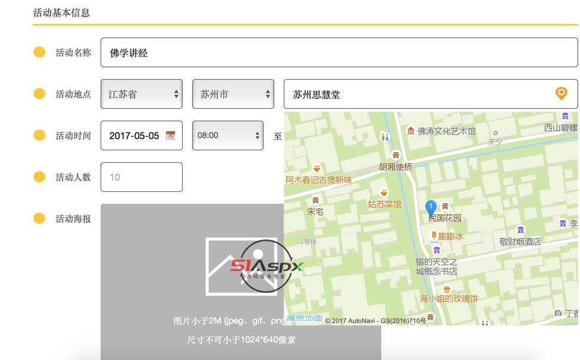
Task: Click the 海小姐的玫瑰饼 bakery icon
Action: (x=447, y=289)
